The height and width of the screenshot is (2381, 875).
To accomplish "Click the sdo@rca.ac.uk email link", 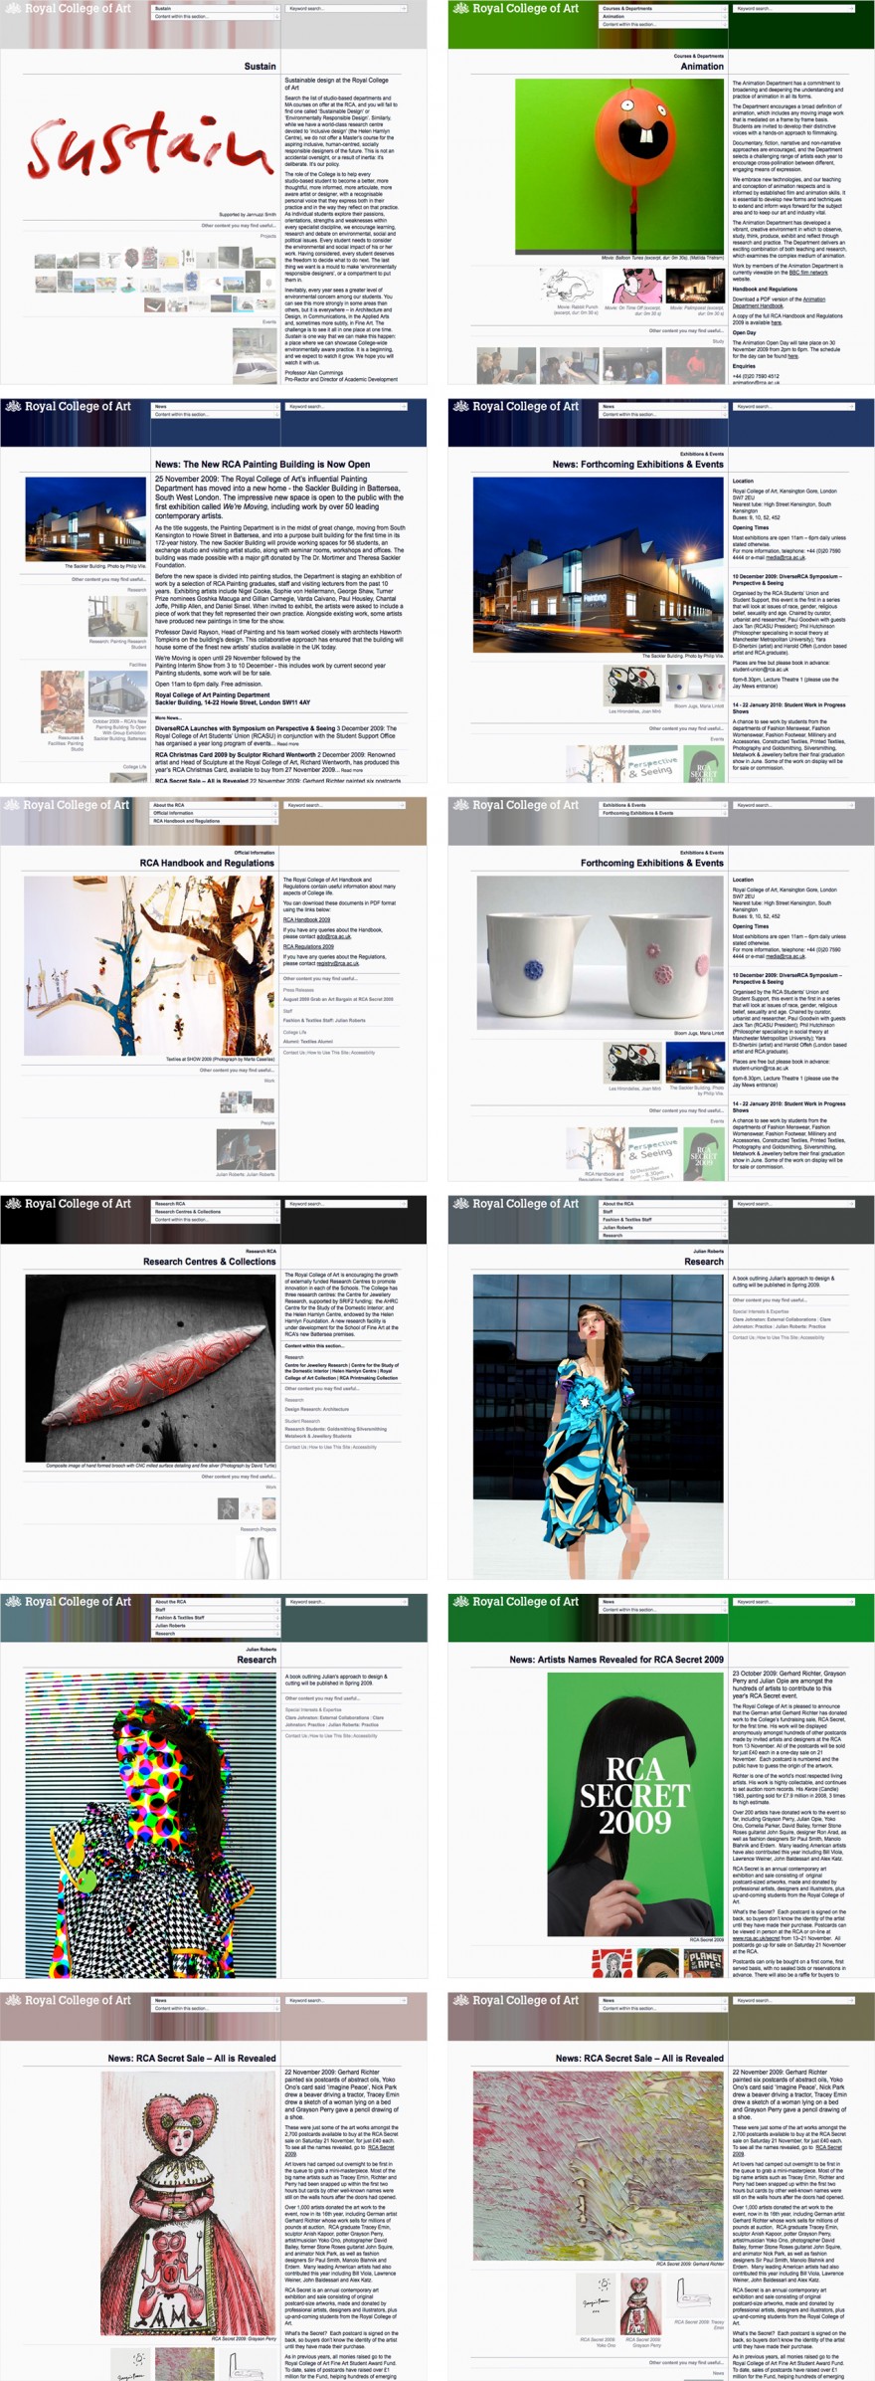I will [332, 936].
